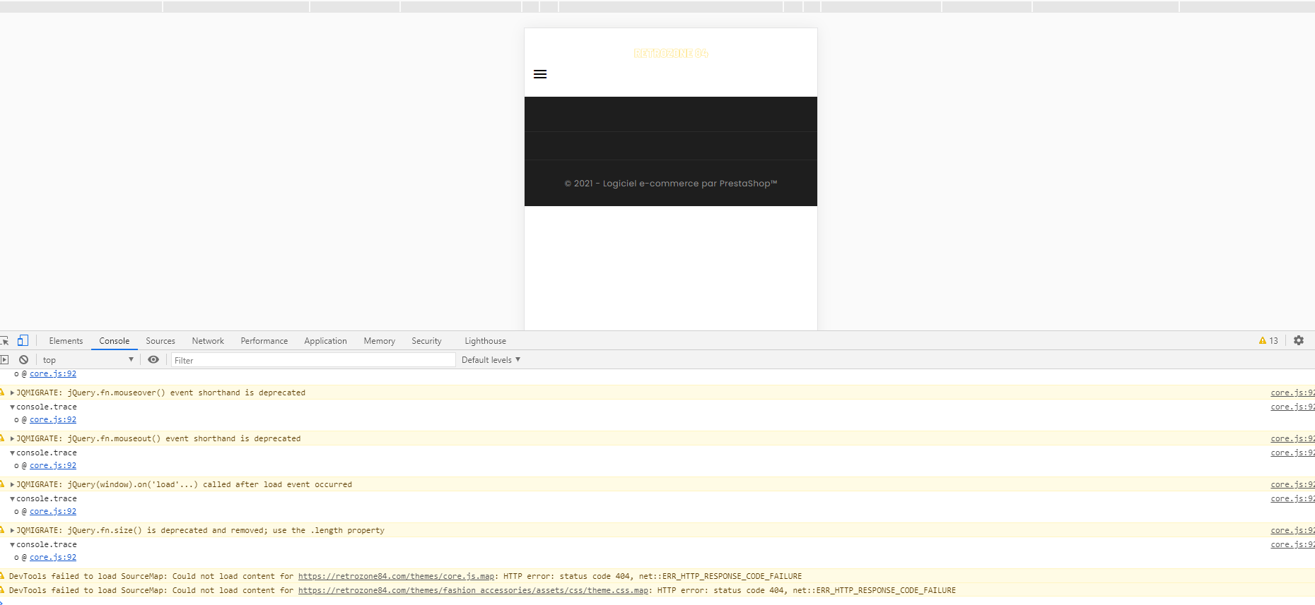This screenshot has width=1315, height=605.
Task: Collapse console.trace under the size() warning
Action: coord(13,544)
